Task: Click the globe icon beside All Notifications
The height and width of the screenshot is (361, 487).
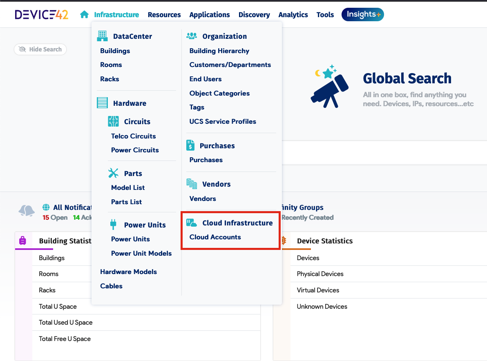Action: [x=46, y=207]
